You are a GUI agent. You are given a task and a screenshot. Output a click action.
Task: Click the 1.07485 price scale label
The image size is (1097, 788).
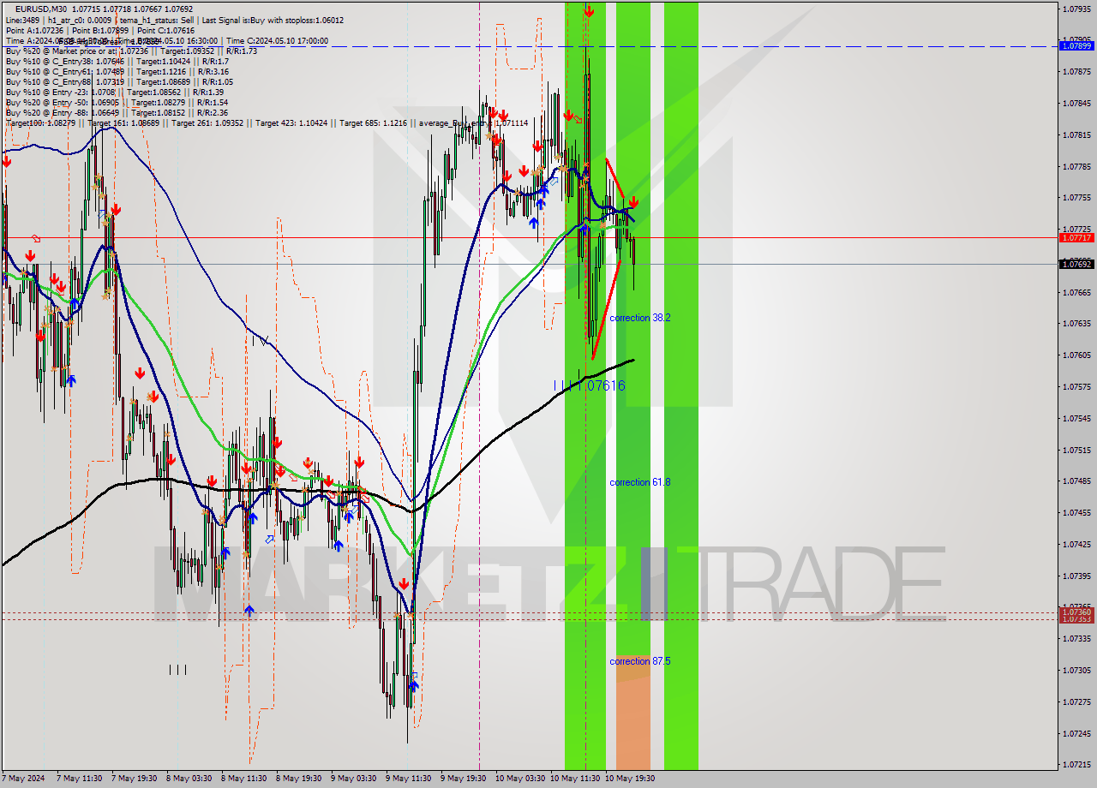(x=1077, y=481)
